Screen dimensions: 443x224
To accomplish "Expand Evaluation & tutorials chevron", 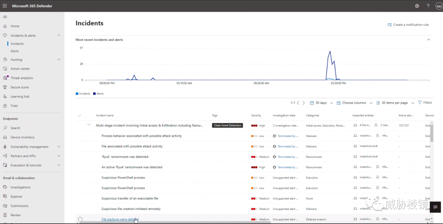I will coord(59,165).
